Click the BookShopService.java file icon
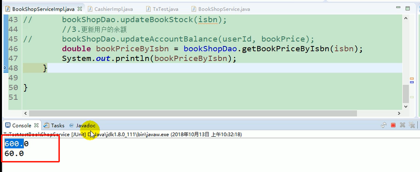The width and height of the screenshot is (420, 172). 194,9
